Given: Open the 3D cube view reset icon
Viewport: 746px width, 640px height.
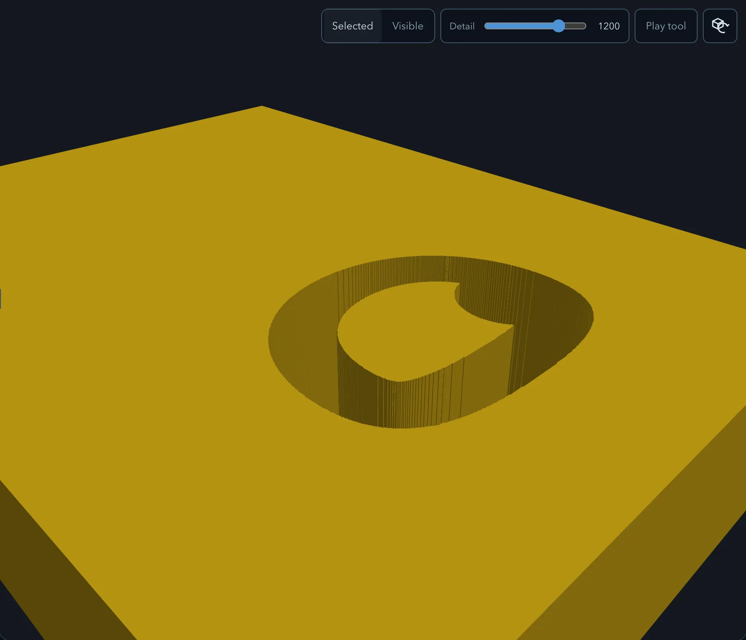Looking at the screenshot, I should (720, 26).
